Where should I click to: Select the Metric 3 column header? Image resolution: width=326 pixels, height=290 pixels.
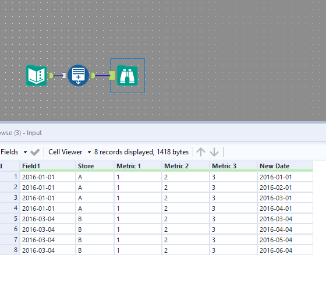point(233,166)
